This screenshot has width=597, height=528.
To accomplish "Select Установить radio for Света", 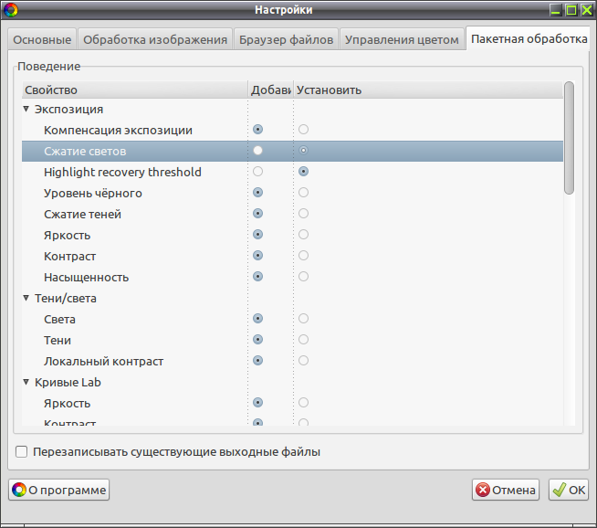I will point(303,319).
